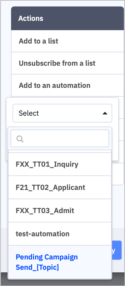Focus the automation search field
Screen dimensions: 125x286
(x=60, y=139)
